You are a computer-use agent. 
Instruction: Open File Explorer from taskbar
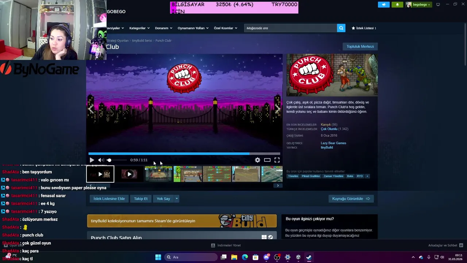click(234, 257)
